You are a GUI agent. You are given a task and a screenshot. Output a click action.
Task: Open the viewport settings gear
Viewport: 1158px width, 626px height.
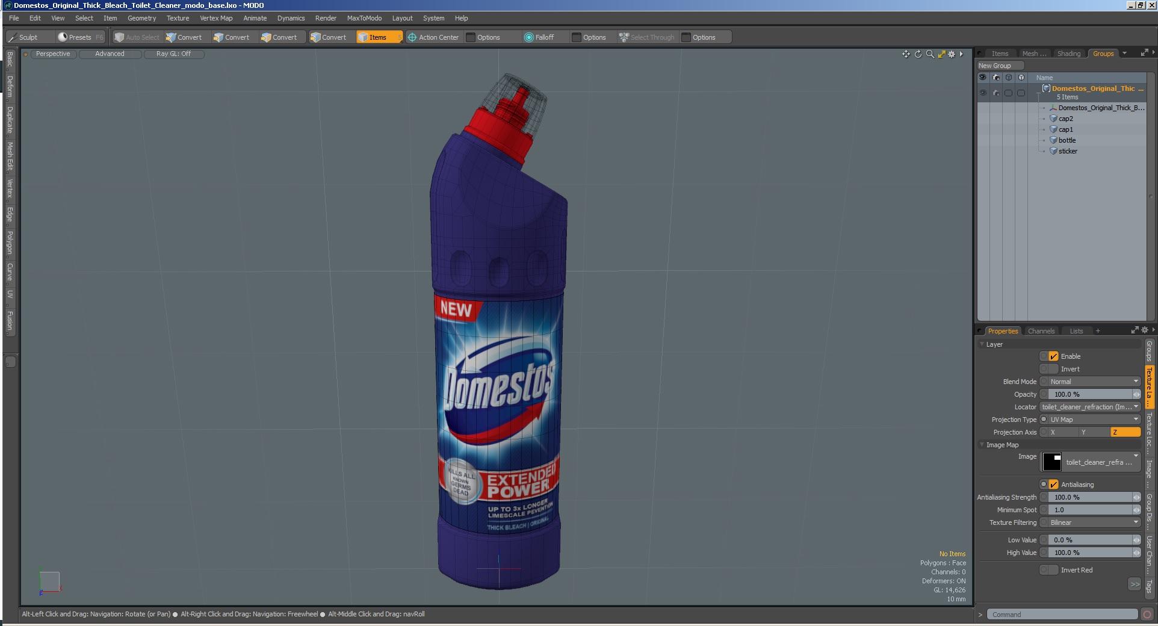click(x=952, y=54)
